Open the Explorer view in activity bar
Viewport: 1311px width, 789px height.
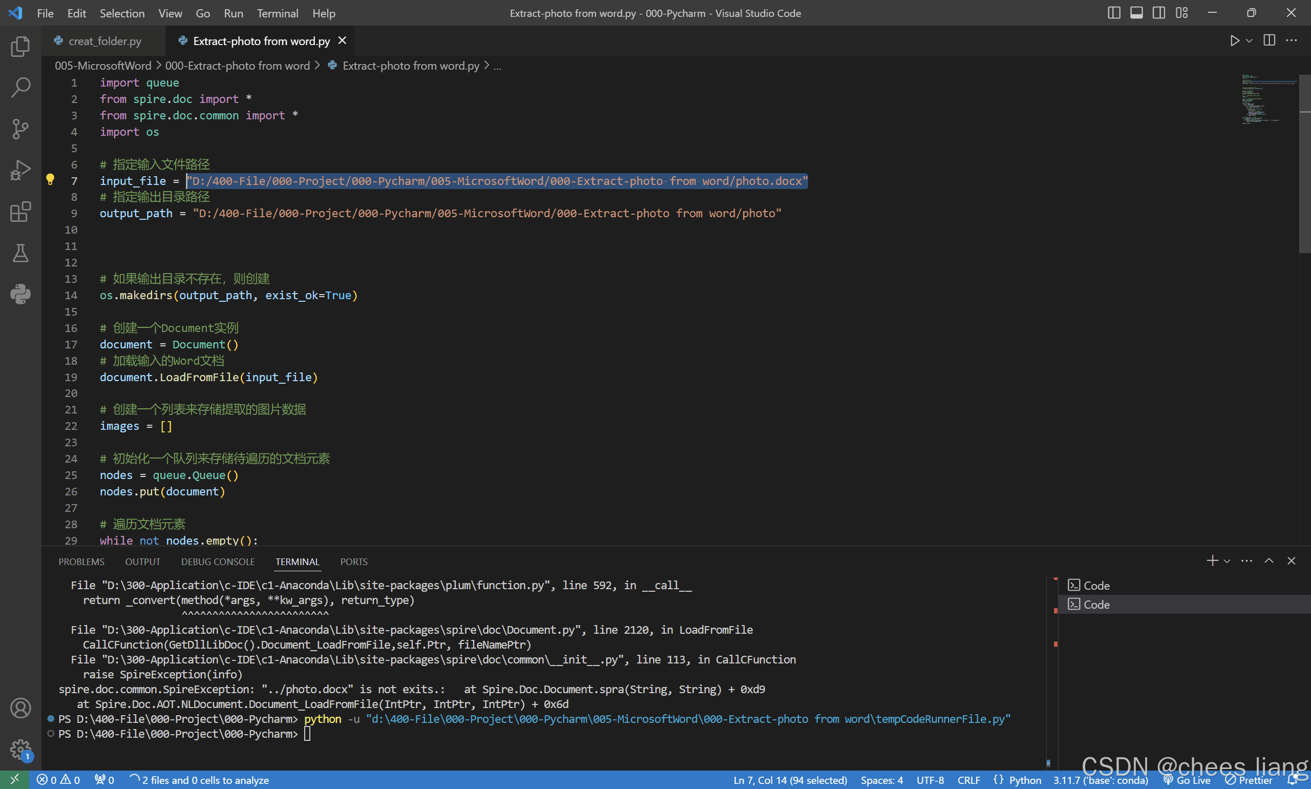(20, 47)
